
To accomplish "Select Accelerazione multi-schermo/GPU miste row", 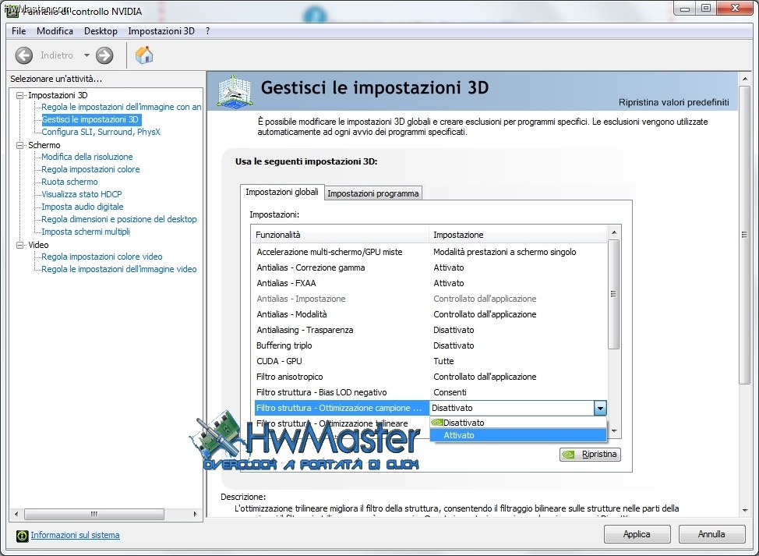I will [x=430, y=252].
